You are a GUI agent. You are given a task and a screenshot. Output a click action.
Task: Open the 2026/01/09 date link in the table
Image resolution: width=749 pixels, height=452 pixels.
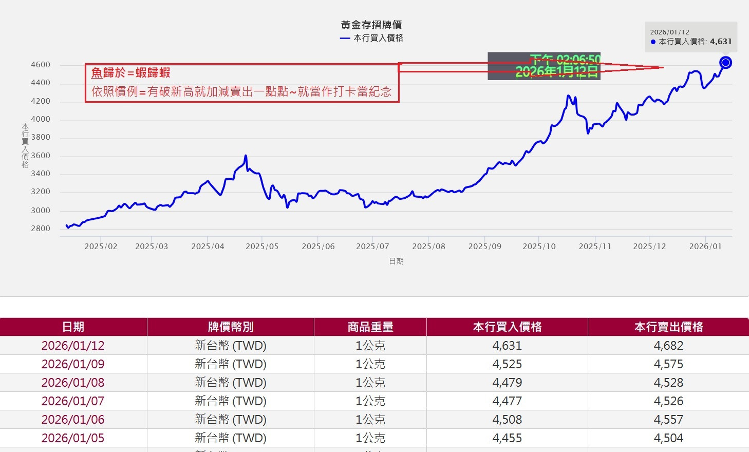tap(72, 364)
